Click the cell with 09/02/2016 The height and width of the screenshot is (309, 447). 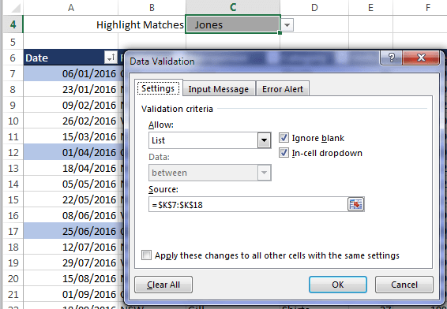point(71,106)
